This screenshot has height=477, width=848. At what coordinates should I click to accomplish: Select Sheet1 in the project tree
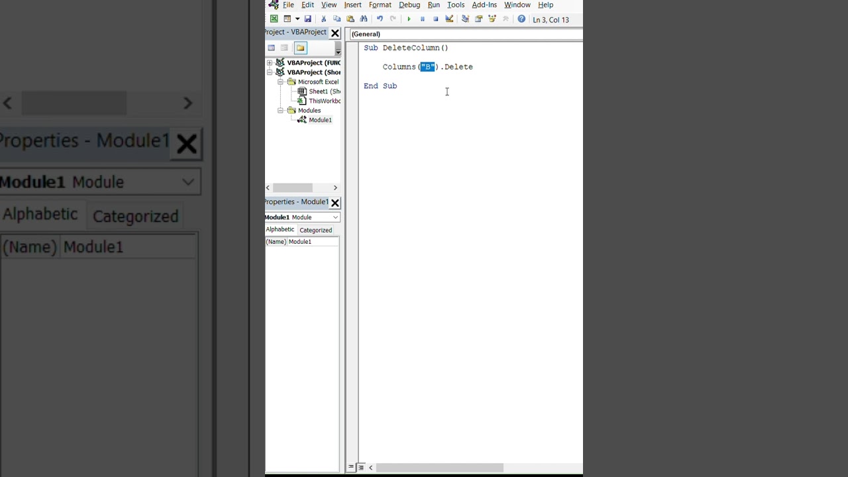click(x=325, y=91)
